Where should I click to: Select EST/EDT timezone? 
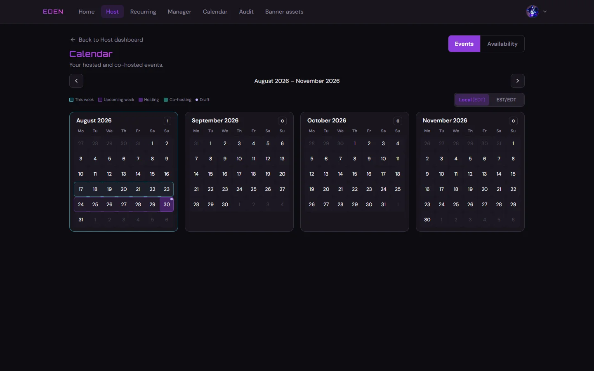coord(506,100)
